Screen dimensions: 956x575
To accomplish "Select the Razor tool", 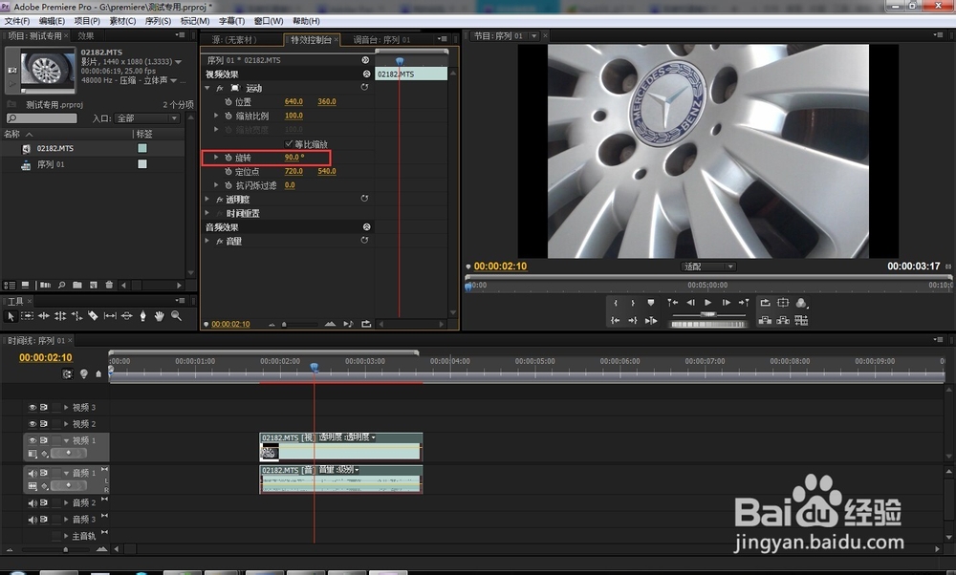I will click(94, 316).
